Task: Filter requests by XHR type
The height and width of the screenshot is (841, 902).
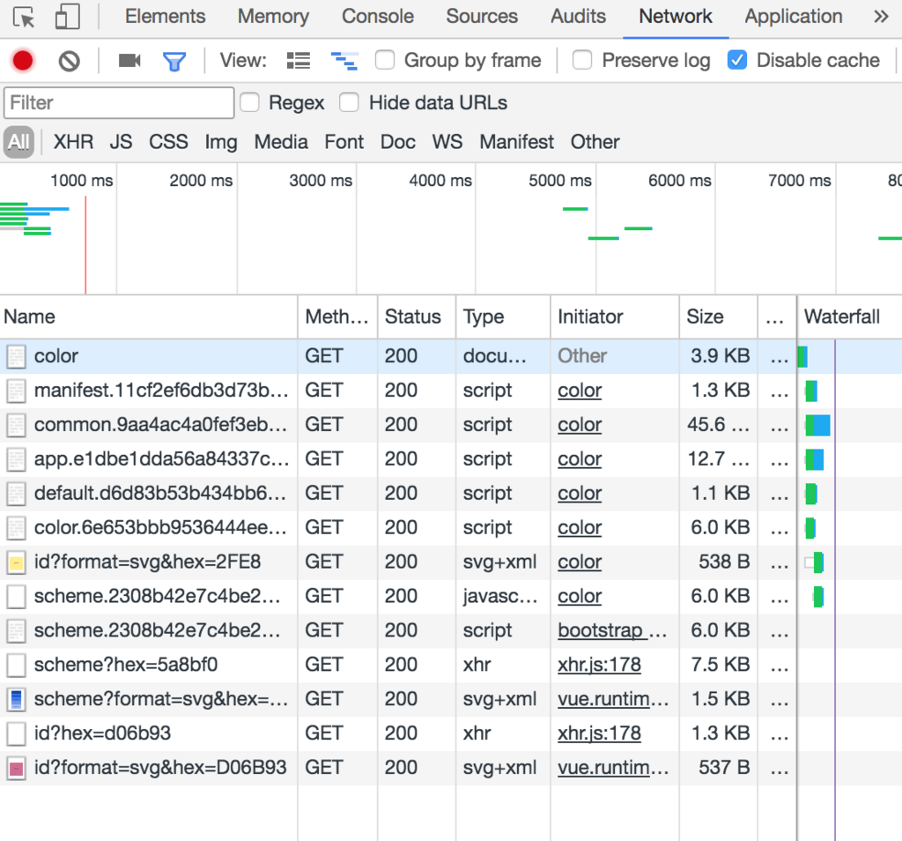Action: (73, 142)
